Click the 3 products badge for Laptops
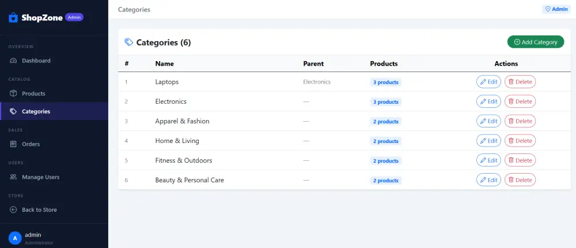The height and width of the screenshot is (248, 576). click(x=386, y=82)
